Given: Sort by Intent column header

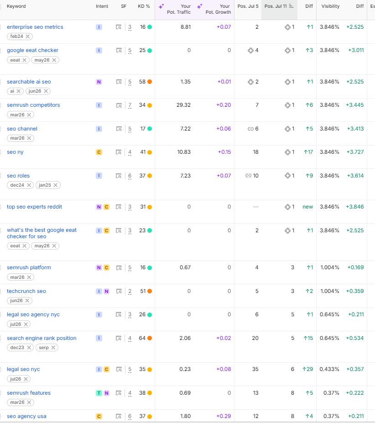Looking at the screenshot, I should click(x=102, y=6).
